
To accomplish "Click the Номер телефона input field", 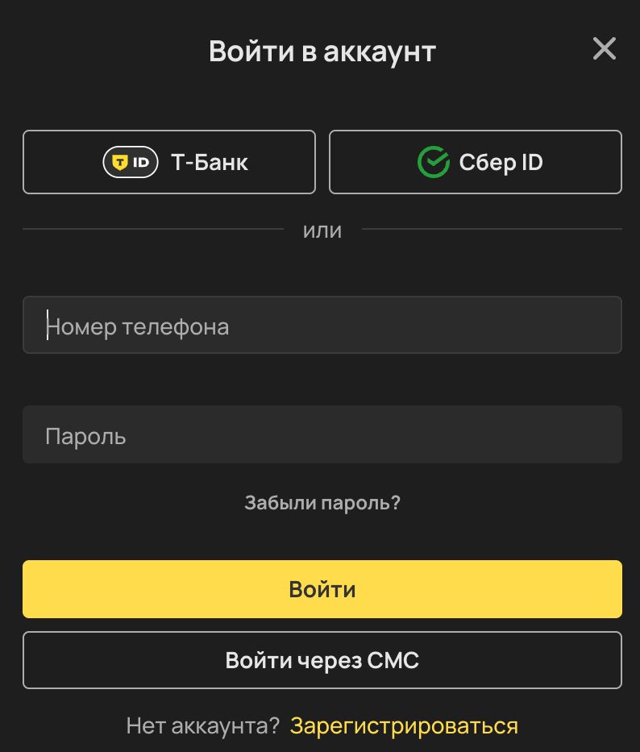I will pos(322,325).
